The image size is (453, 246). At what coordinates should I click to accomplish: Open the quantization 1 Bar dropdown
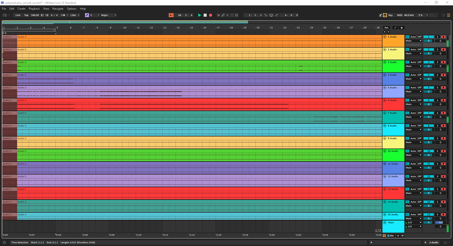[75, 15]
